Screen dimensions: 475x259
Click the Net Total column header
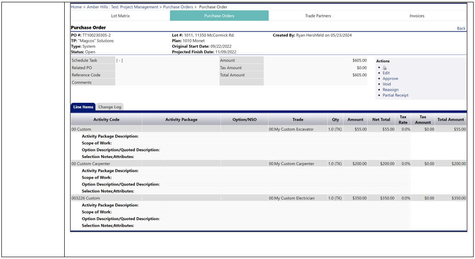pos(381,119)
